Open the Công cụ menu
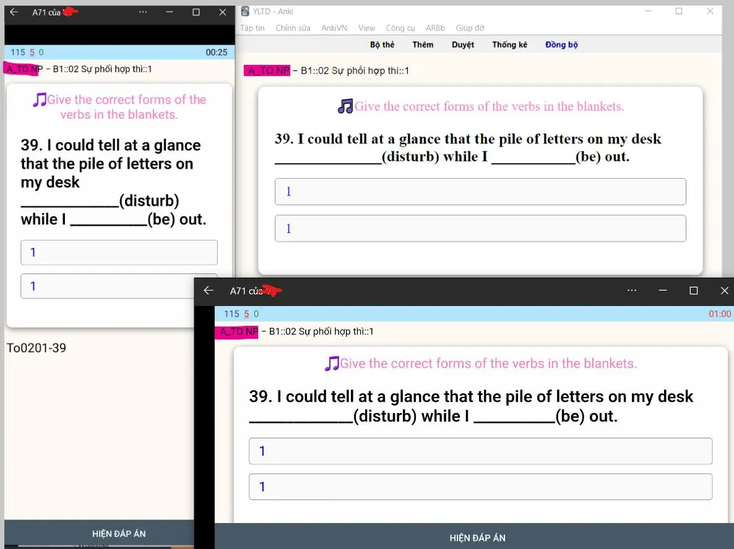 pyautogui.click(x=400, y=28)
